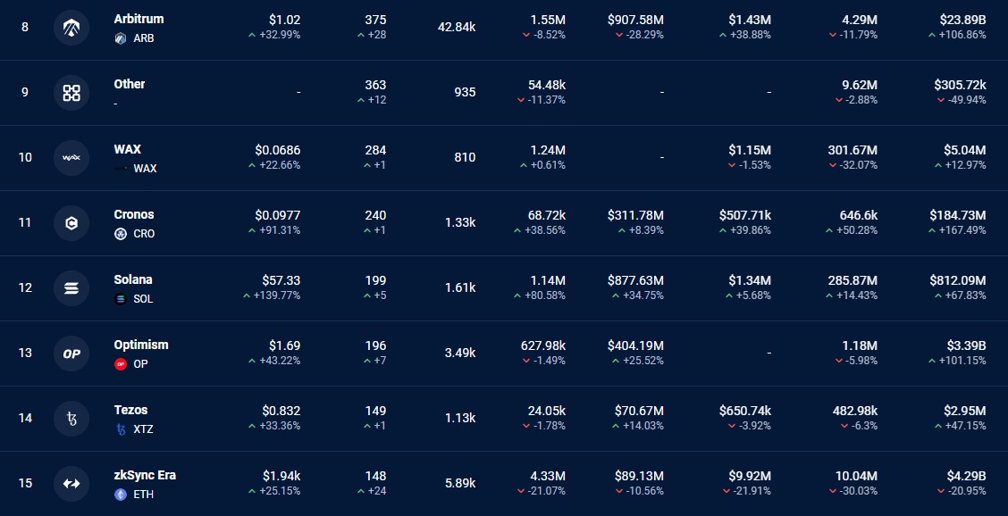Click the Arbitrum value 375
Image resolution: width=1008 pixels, height=516 pixels.
(375, 20)
